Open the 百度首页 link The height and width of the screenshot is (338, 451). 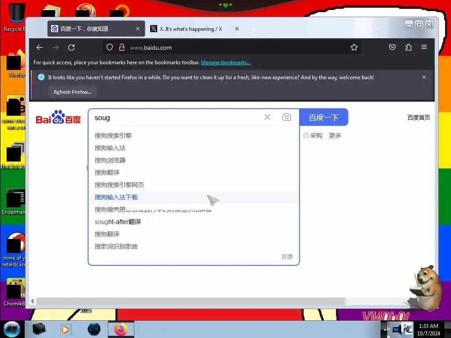click(418, 117)
